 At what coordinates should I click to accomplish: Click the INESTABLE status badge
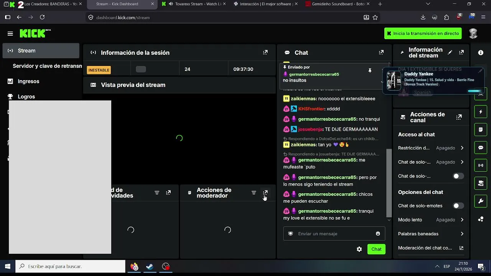(99, 70)
